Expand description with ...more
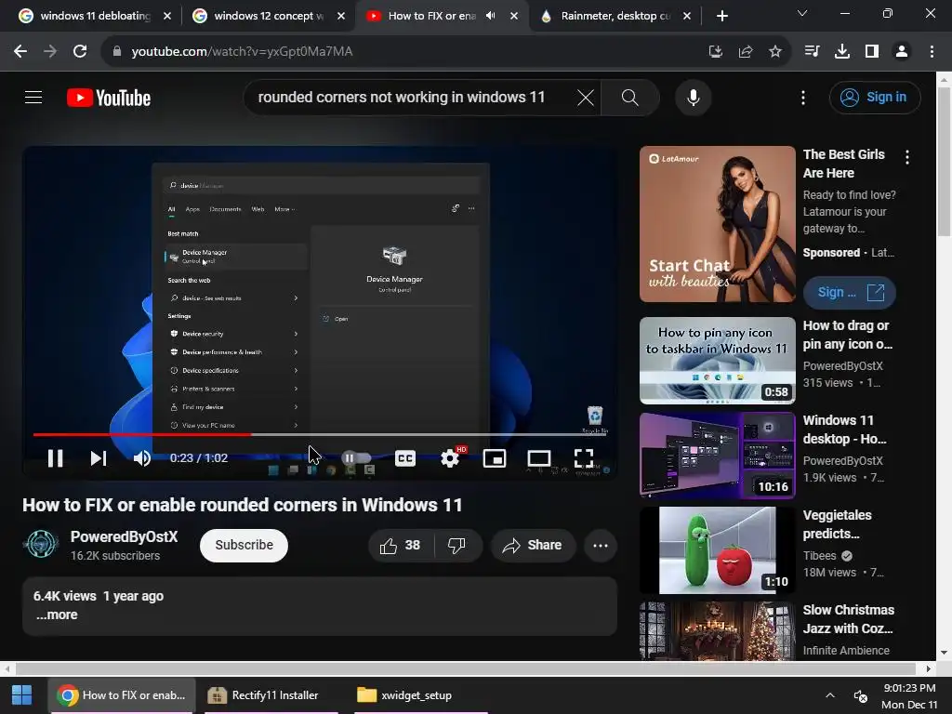The height and width of the screenshot is (714, 952). click(x=57, y=615)
